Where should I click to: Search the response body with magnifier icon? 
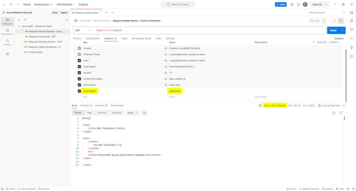pos(341,113)
